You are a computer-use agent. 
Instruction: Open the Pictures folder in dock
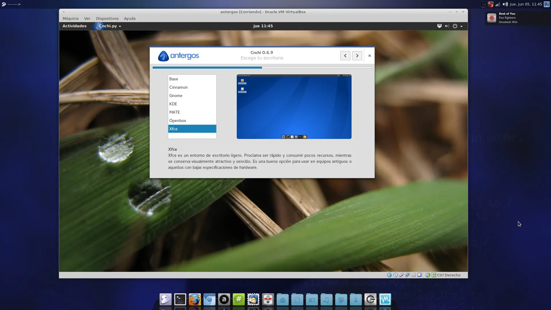click(312, 299)
